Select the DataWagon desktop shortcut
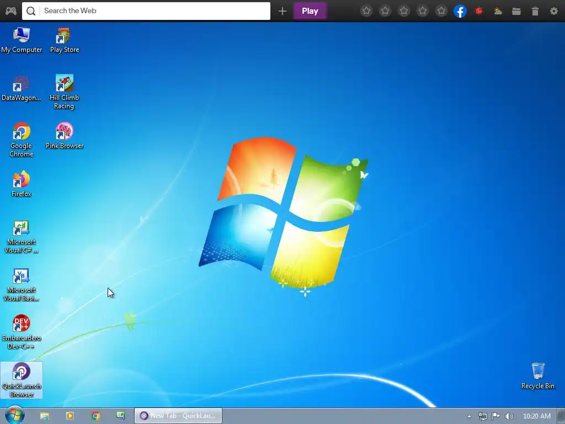 click(22, 88)
